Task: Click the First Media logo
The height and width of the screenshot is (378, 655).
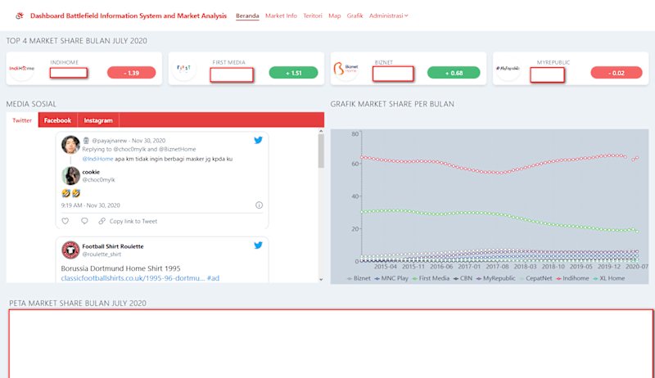Action: pos(183,69)
